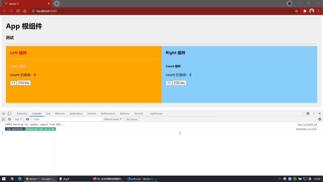Viewport: 323px width, 182px height.
Task: Select the demo-1 browser tab
Action: click(26, 4)
